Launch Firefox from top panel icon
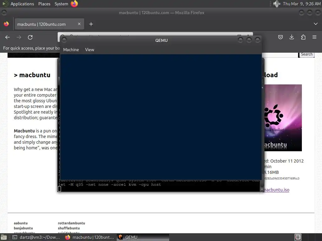 point(74,4)
